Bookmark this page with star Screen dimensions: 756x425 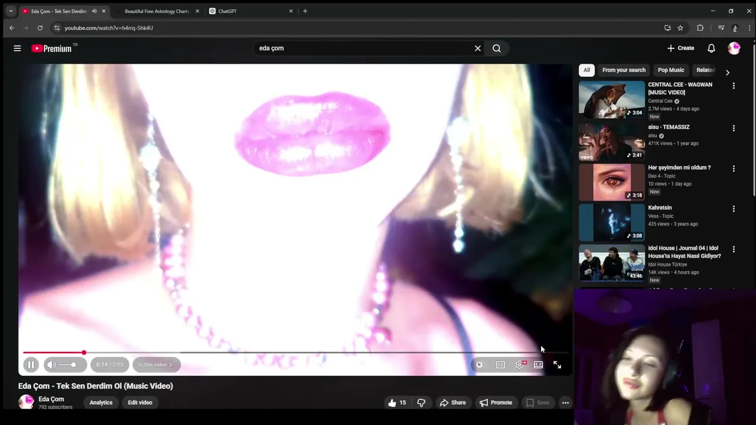click(x=680, y=28)
